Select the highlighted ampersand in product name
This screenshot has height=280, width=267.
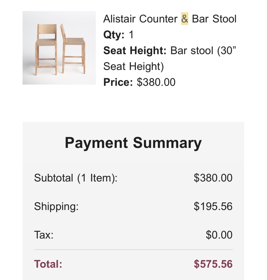tap(185, 19)
